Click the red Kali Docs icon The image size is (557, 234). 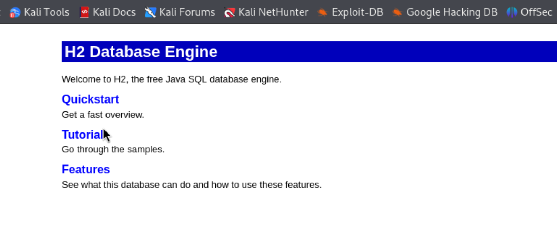[x=84, y=12]
